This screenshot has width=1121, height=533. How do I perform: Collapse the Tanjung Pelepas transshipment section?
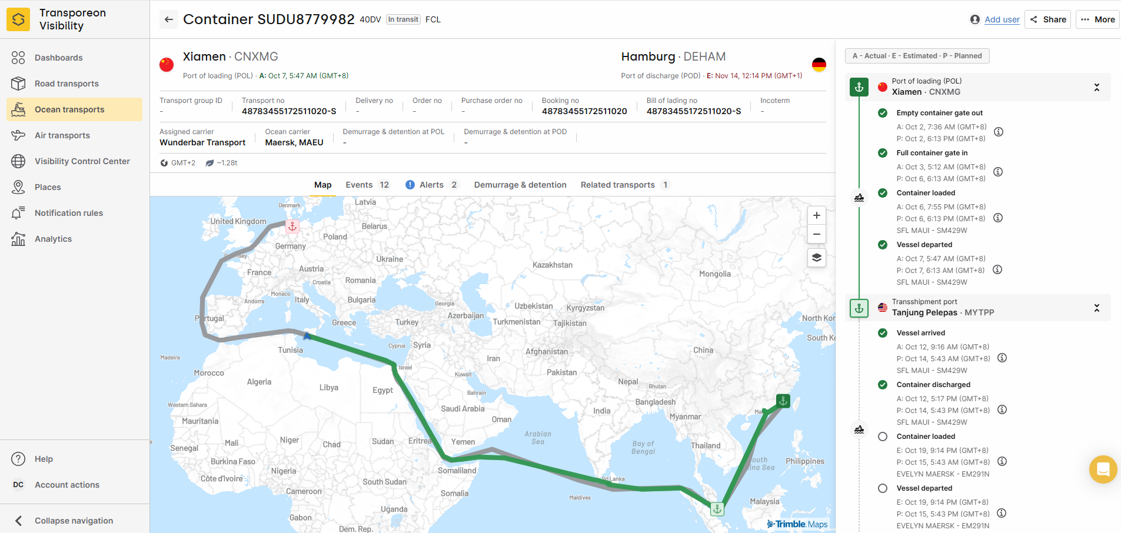[x=1097, y=308]
